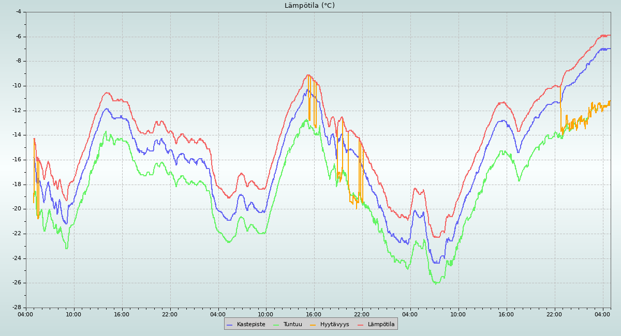The width and height of the screenshot is (621, 336).
Task: Click the -16 label on the temperature axis
Action: pyautogui.click(x=17, y=160)
